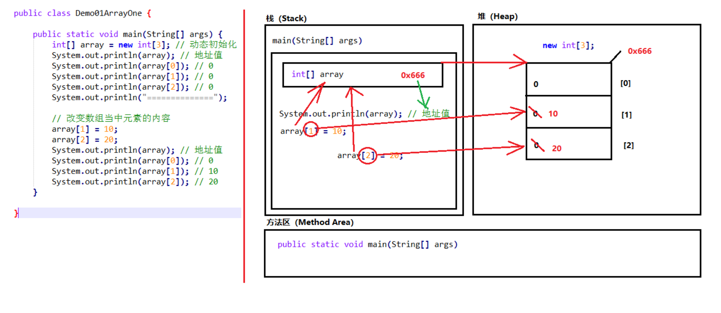This screenshot has width=721, height=313.
Task: Click the [2] index label in heap
Action: click(x=629, y=145)
